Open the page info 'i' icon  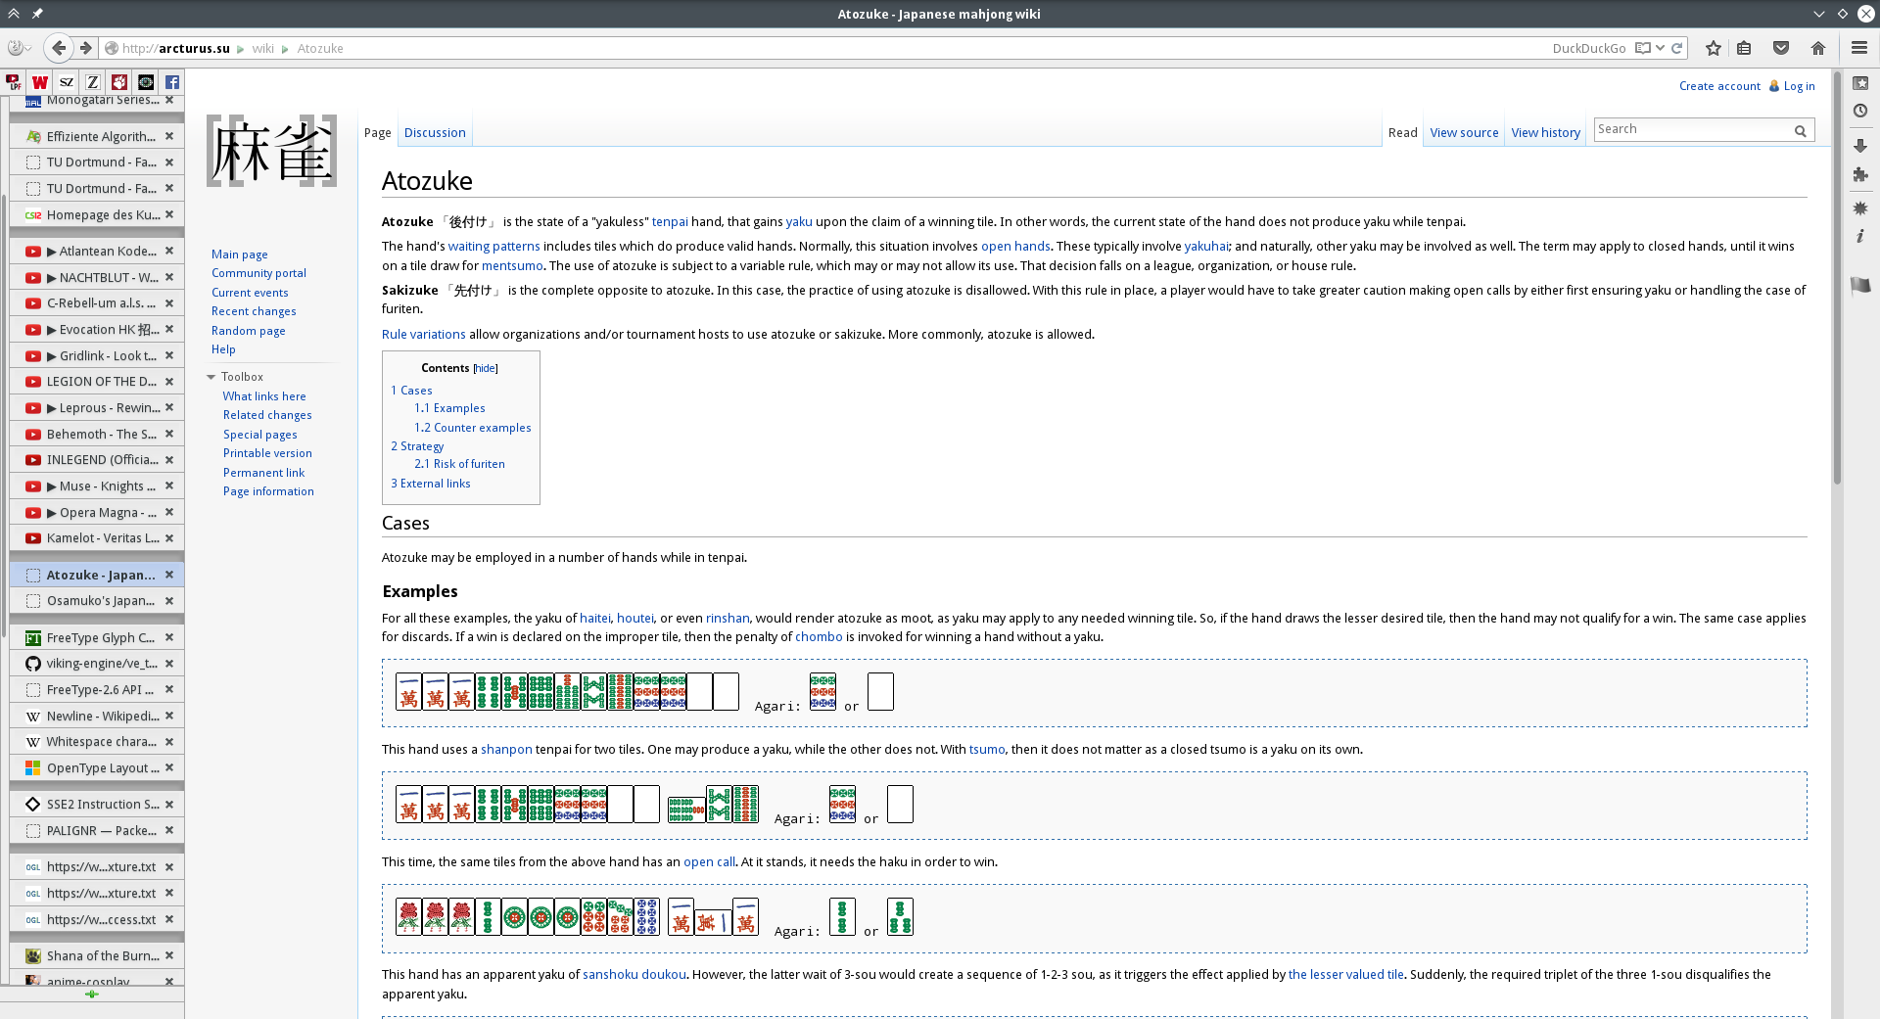[x=1860, y=236]
